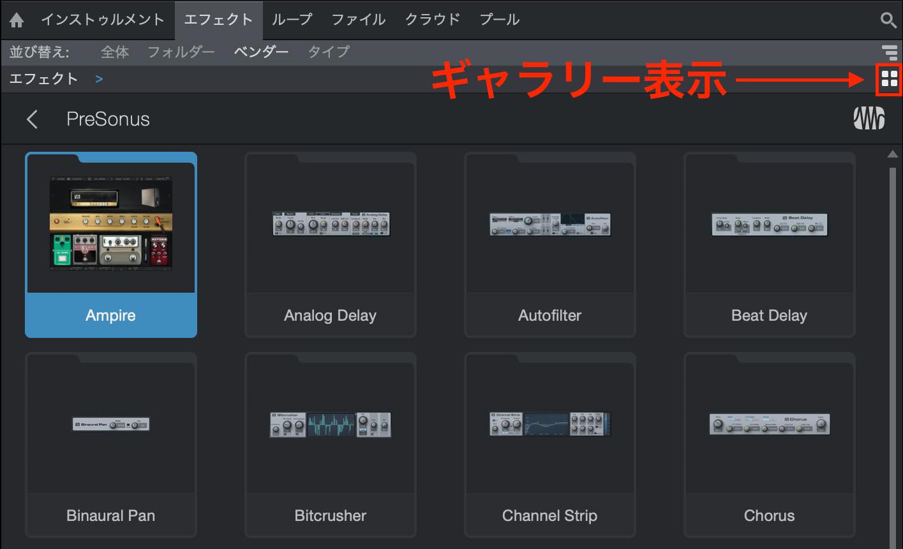Open the クラウド tab
Screen dimensions: 903x549
pyautogui.click(x=433, y=20)
